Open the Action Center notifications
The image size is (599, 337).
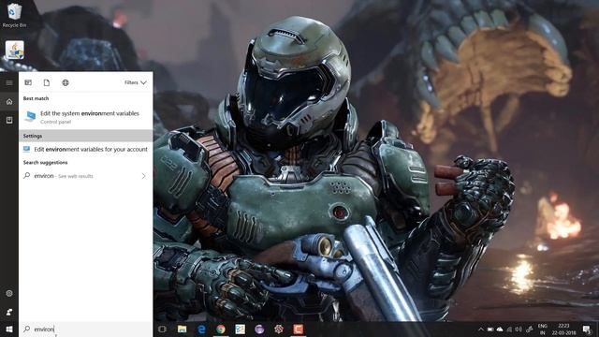[x=587, y=329]
